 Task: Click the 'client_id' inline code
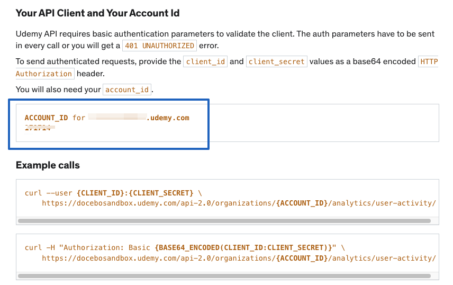point(205,61)
